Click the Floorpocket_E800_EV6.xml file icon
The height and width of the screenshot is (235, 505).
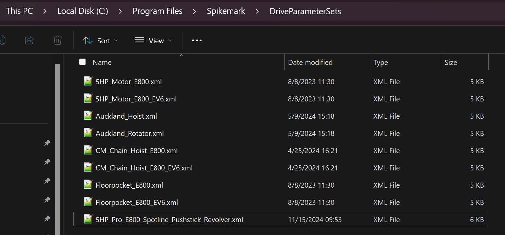pyautogui.click(x=88, y=202)
